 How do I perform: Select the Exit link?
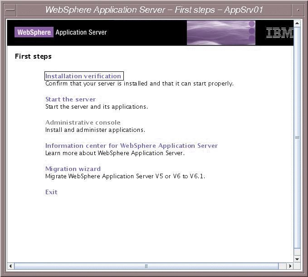51,192
